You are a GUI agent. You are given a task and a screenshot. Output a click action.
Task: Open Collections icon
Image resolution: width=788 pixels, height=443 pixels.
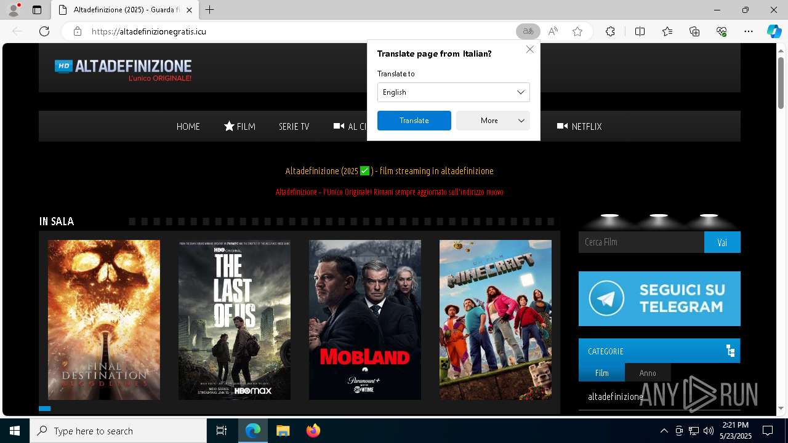(694, 31)
